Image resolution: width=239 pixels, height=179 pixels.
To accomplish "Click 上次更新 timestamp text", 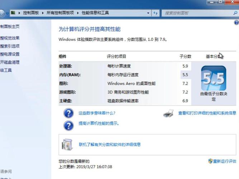I will coord(85,167).
